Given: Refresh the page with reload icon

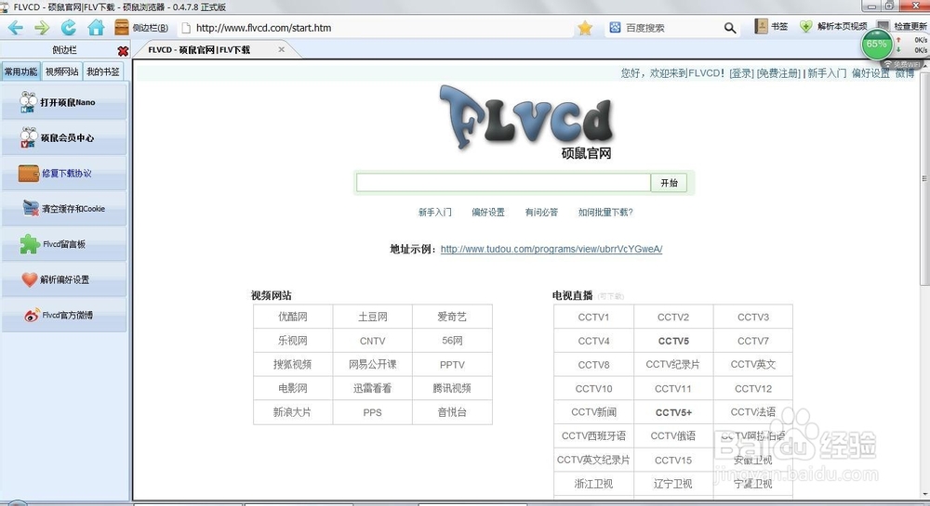Looking at the screenshot, I should pyautogui.click(x=69, y=27).
